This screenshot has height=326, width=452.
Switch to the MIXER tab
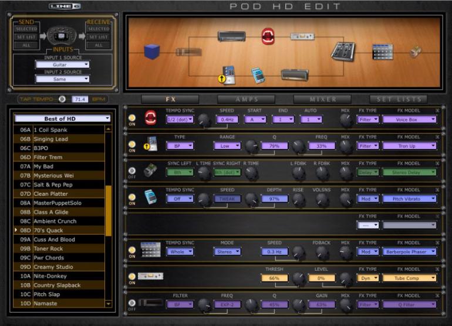(322, 99)
